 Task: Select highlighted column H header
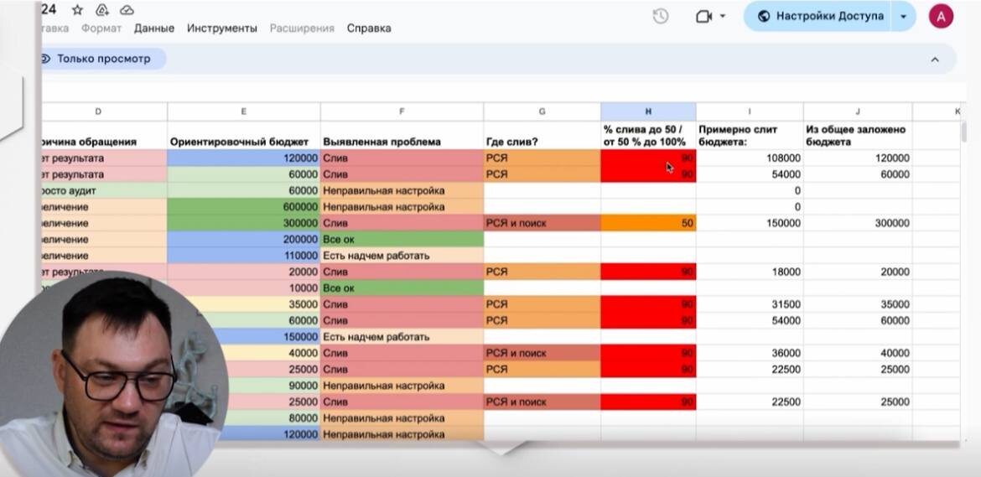click(x=648, y=111)
